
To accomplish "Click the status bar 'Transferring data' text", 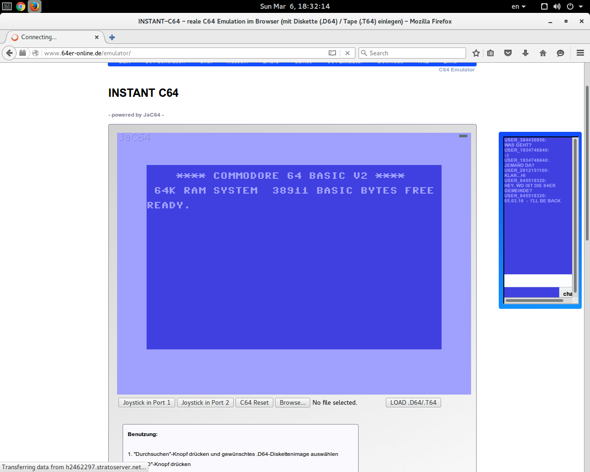I will (74, 467).
